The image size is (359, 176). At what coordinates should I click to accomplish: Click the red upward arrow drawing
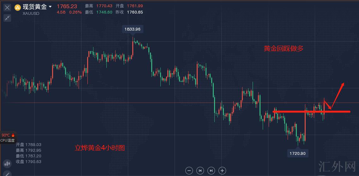tap(338, 94)
